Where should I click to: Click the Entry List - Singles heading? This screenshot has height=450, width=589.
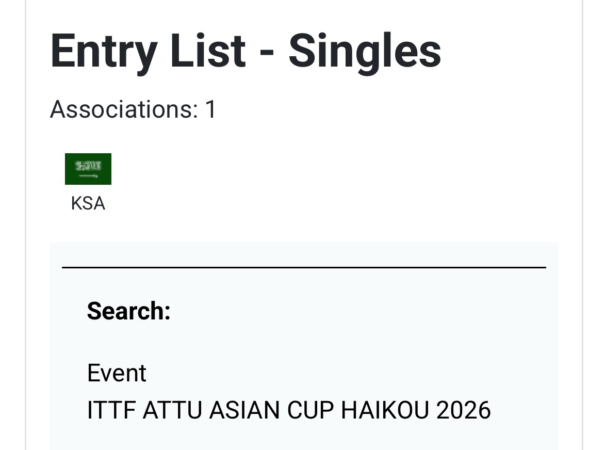246,51
